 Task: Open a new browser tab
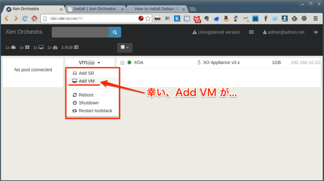[193, 9]
